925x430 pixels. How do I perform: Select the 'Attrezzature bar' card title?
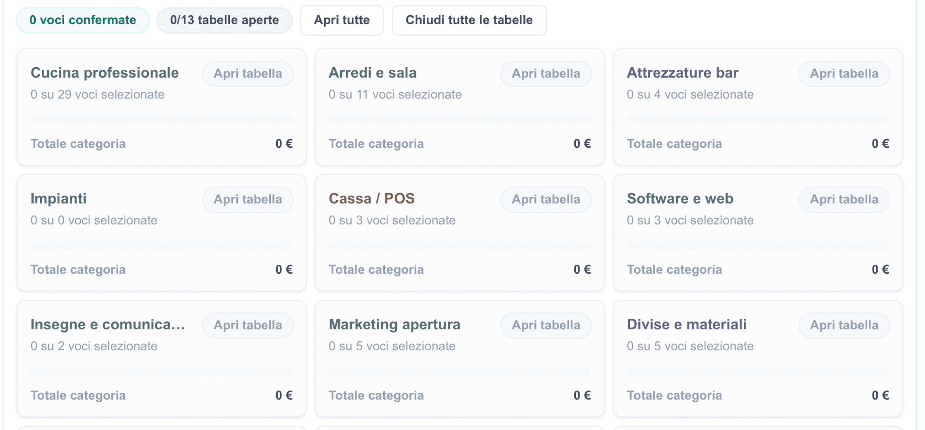point(682,73)
